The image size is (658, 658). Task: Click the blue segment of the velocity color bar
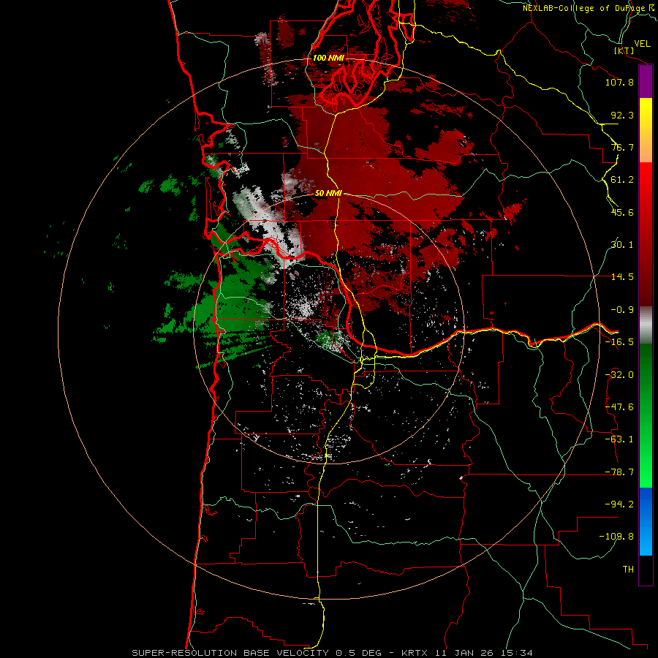646,521
